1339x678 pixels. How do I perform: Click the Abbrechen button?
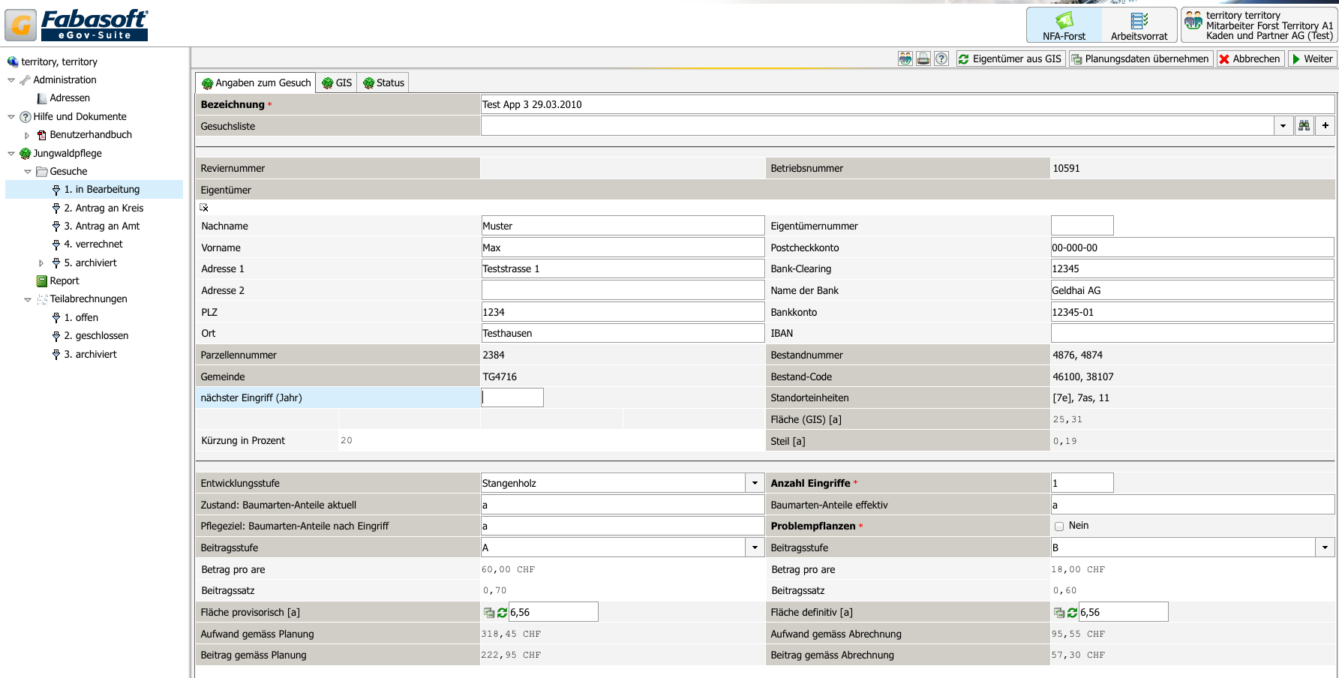[x=1250, y=58]
